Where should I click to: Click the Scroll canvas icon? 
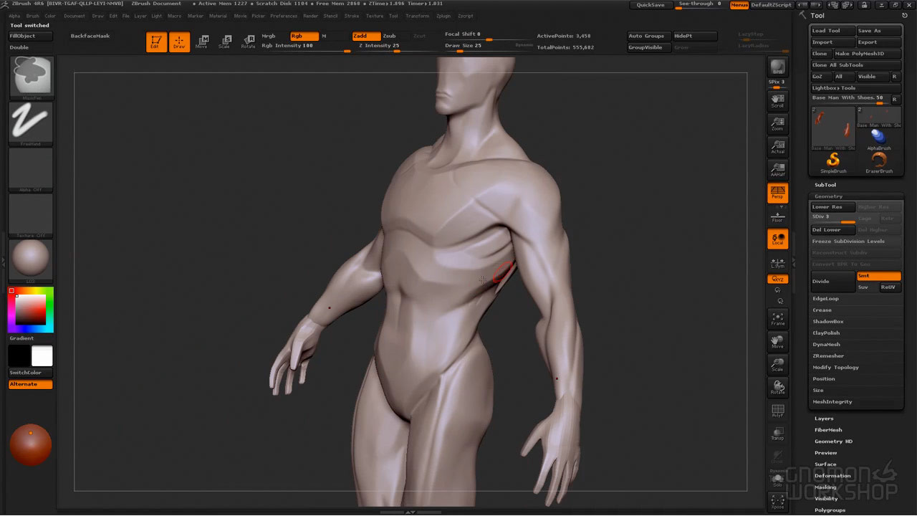tap(777, 101)
